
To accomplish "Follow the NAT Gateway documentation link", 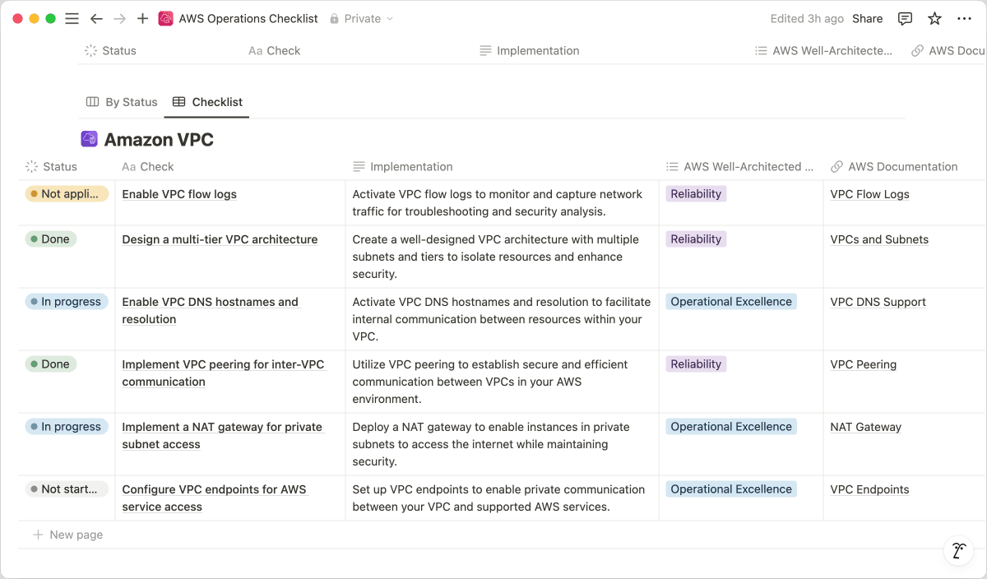I will 865,427.
